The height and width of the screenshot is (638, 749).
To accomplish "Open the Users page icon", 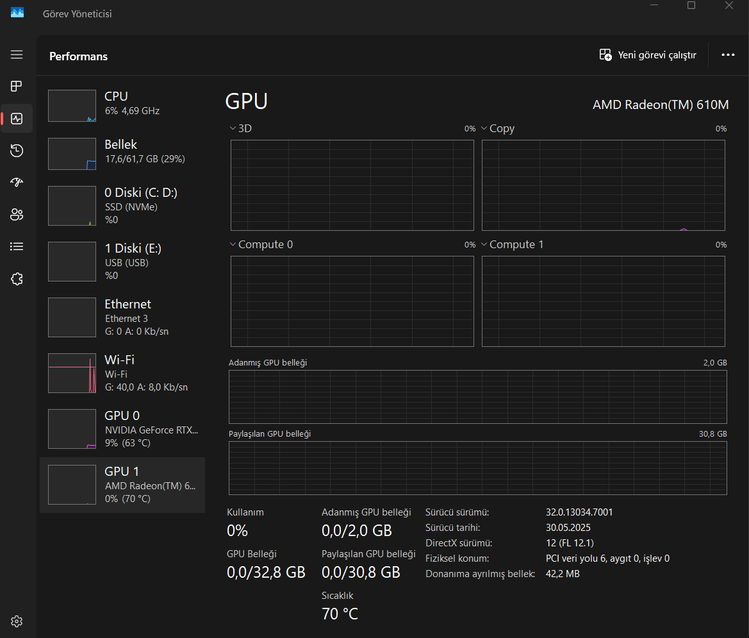I will 17,215.
